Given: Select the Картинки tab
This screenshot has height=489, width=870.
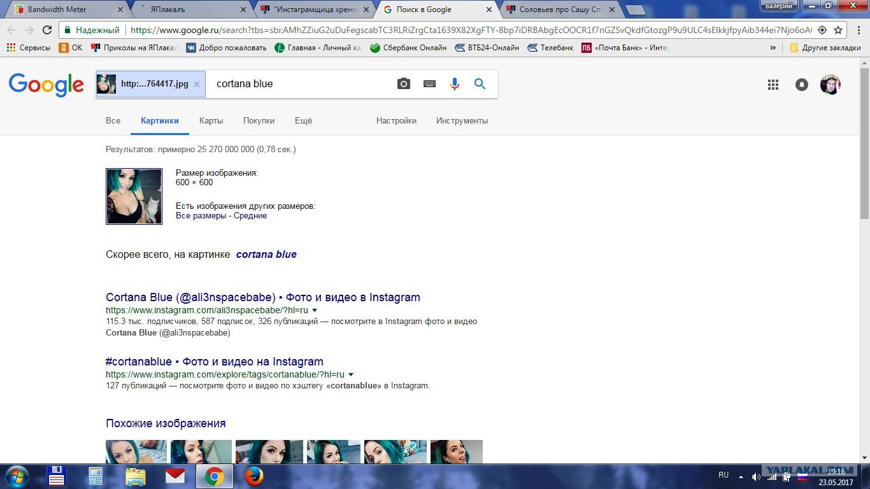Looking at the screenshot, I should [x=160, y=121].
